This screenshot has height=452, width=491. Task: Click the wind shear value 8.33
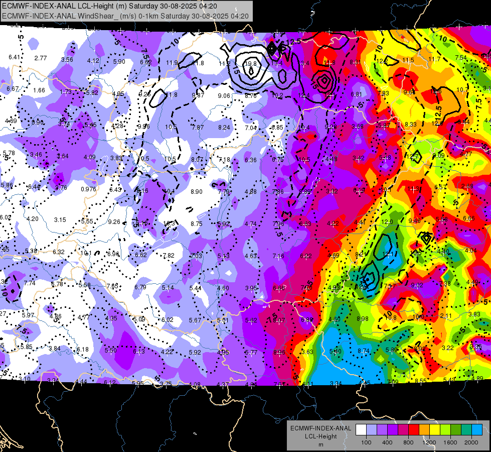pyautogui.click(x=411, y=124)
